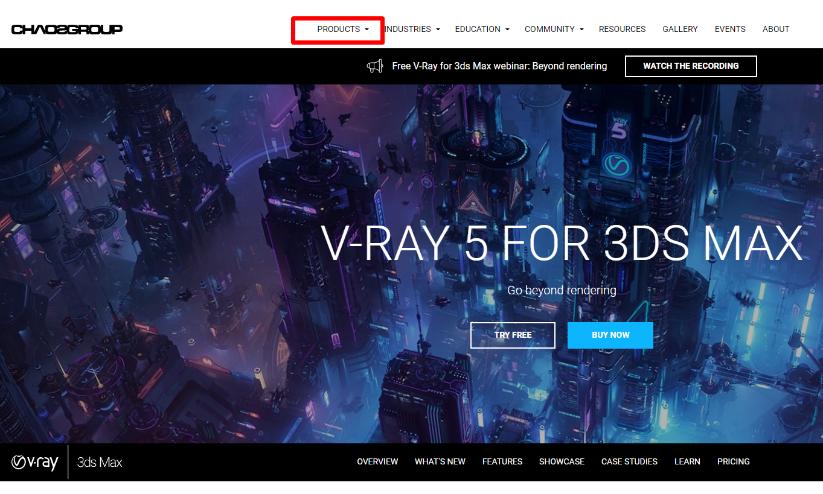823x494 pixels.
Task: Open the Products dropdown menu
Action: click(343, 29)
